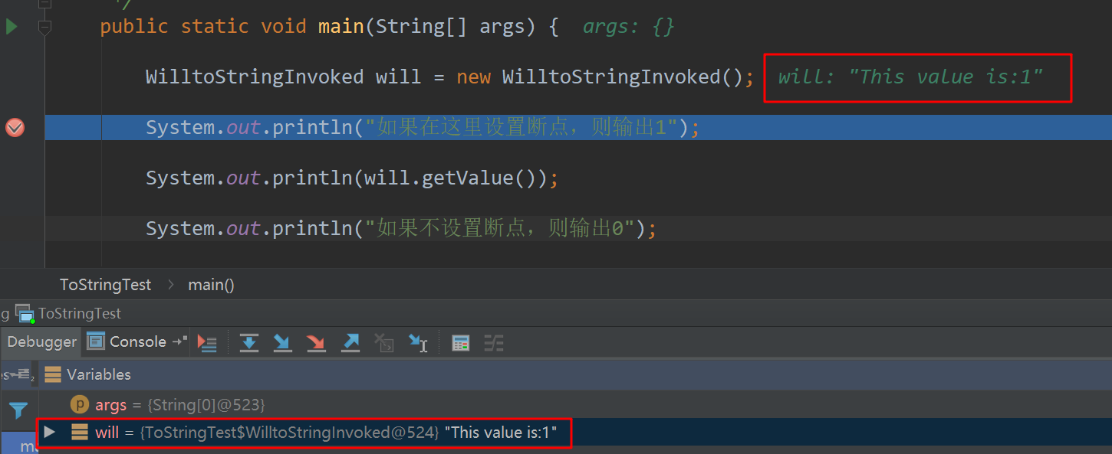This screenshot has width=1112, height=454.
Task: Click the Force Step Into icon
Action: pyautogui.click(x=316, y=342)
